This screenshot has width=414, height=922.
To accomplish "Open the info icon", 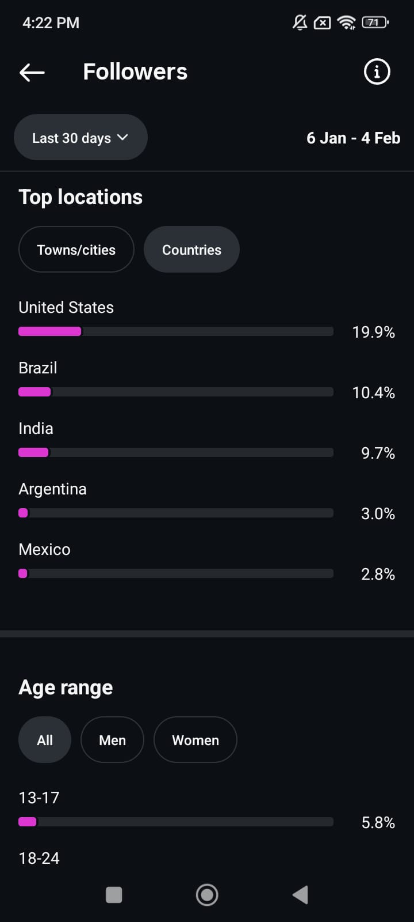I will tap(377, 72).
